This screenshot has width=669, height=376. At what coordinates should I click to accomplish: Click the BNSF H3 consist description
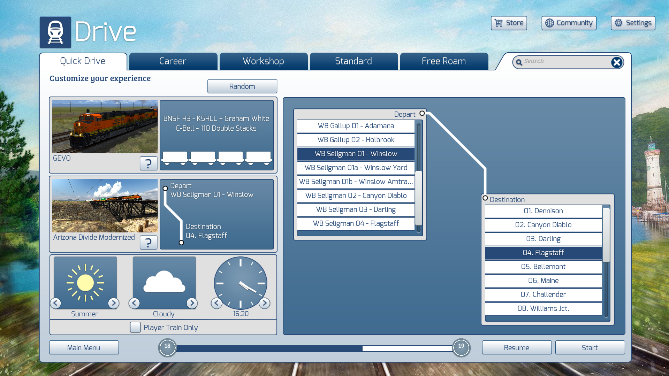(216, 123)
